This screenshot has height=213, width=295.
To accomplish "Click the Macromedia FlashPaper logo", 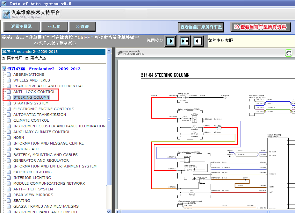I will 131,53.
